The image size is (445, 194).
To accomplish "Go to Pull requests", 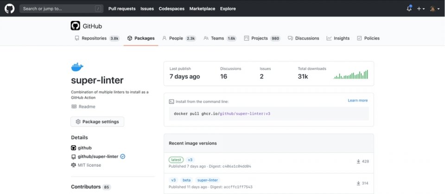I will click(x=122, y=9).
